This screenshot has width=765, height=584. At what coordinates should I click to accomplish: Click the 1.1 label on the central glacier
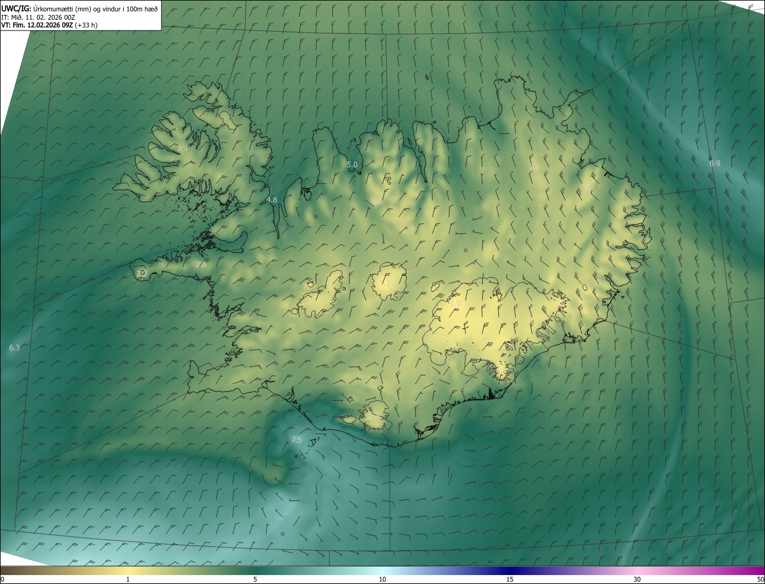click(x=385, y=283)
